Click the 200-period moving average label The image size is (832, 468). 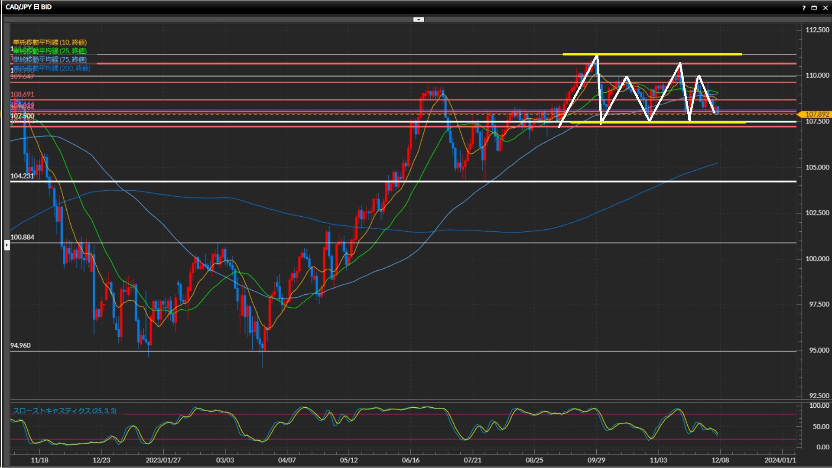pyautogui.click(x=52, y=68)
